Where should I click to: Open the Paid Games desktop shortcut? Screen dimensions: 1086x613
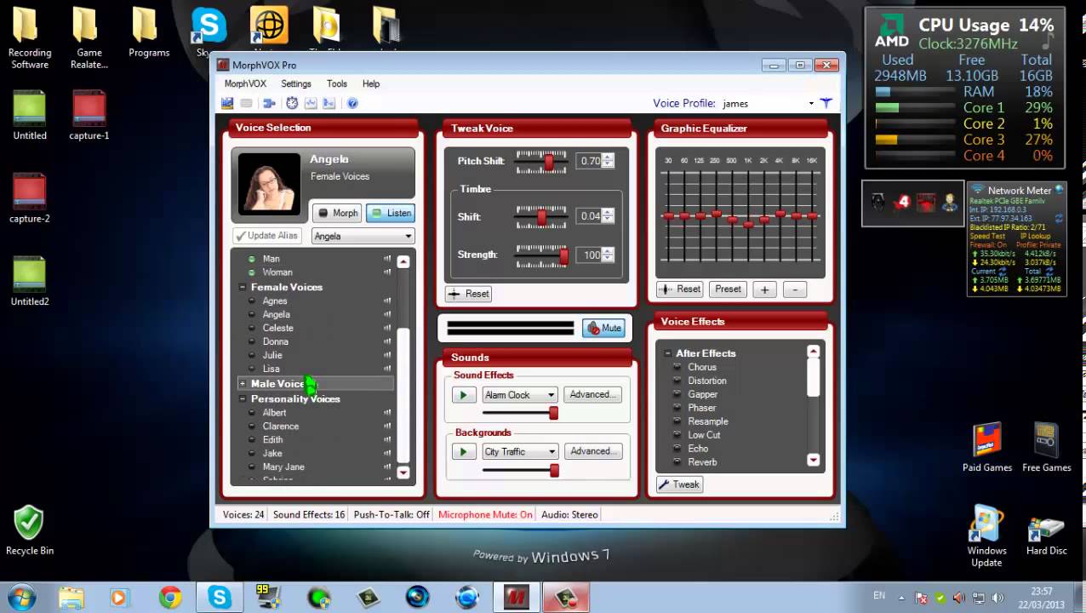(x=987, y=447)
